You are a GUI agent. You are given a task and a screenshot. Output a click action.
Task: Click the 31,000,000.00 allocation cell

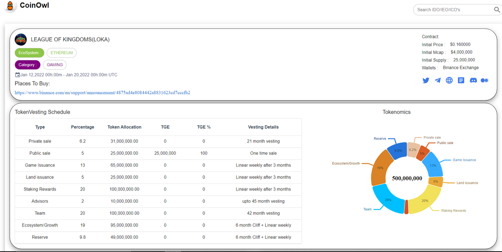(x=124, y=141)
